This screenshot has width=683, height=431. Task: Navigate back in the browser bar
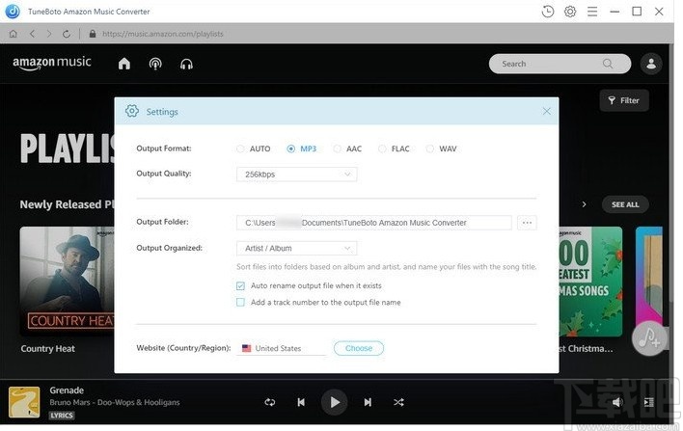(32, 34)
